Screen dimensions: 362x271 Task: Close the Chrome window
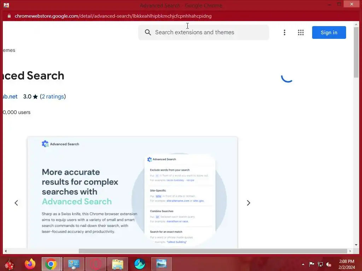coord(352,4)
